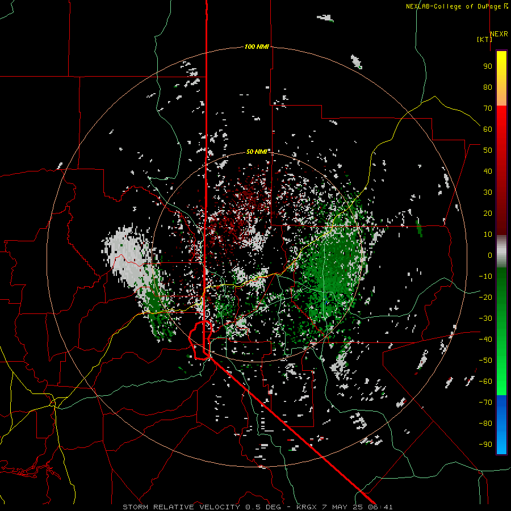The width and height of the screenshot is (511, 511).
Task: Pick the gray zero-velocity segment of the color bar
Action: [x=501, y=251]
